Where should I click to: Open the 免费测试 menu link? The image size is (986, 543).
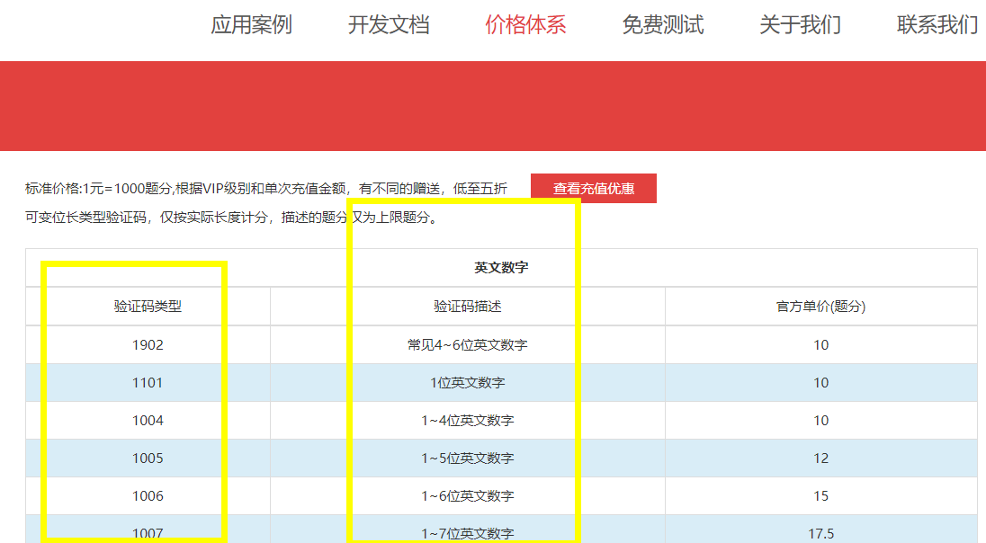(x=662, y=25)
